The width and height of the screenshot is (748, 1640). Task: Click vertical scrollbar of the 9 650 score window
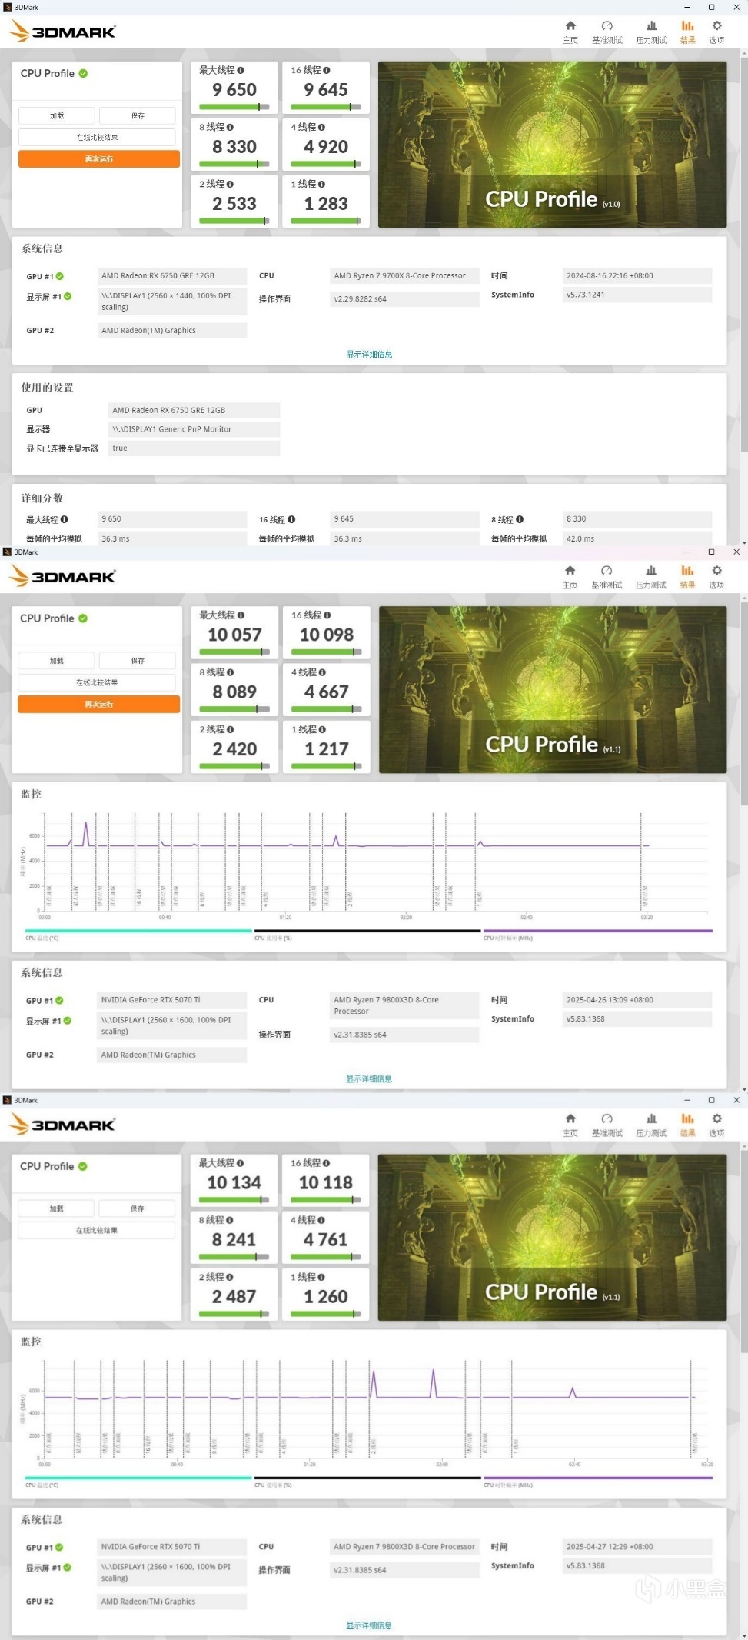pos(743,254)
